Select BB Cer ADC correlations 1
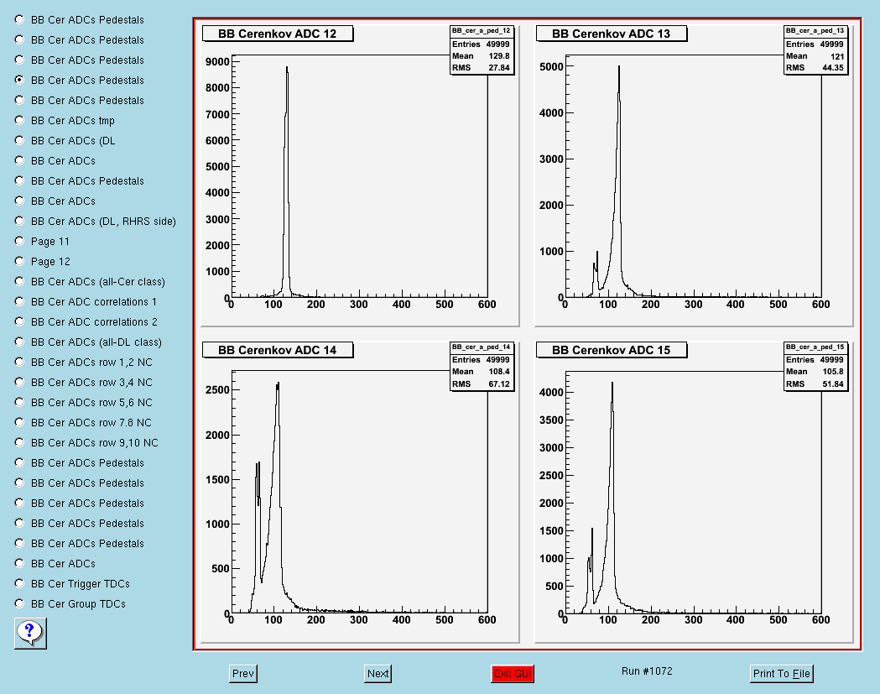The height and width of the screenshot is (694, 880). click(19, 301)
